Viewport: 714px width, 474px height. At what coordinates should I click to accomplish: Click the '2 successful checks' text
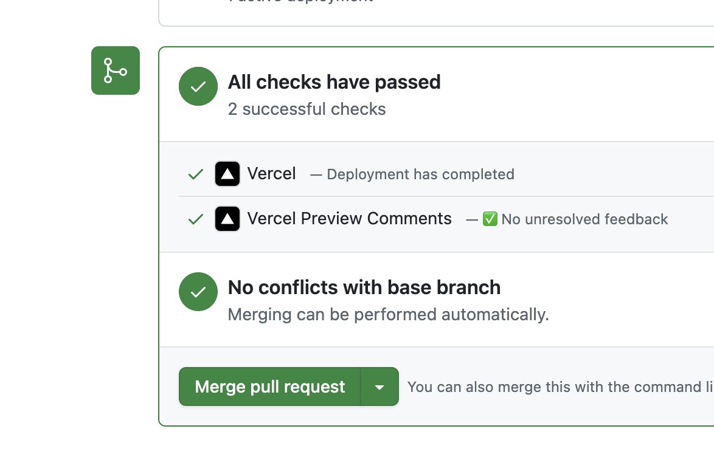[x=307, y=109]
